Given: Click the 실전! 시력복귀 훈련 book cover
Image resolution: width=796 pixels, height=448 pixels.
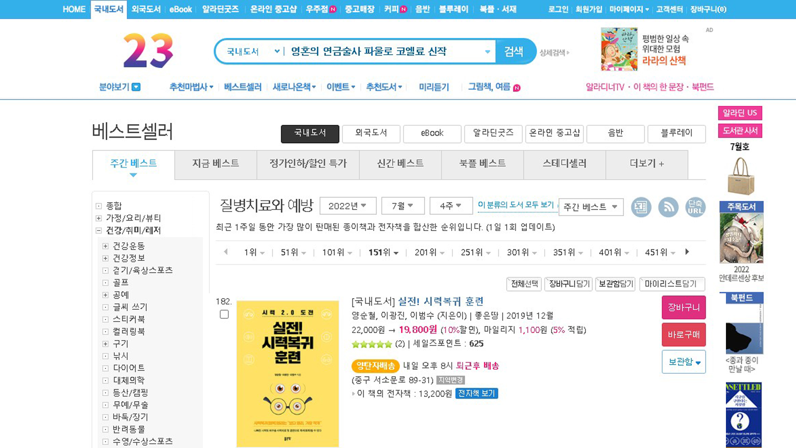Looking at the screenshot, I should 287,374.
